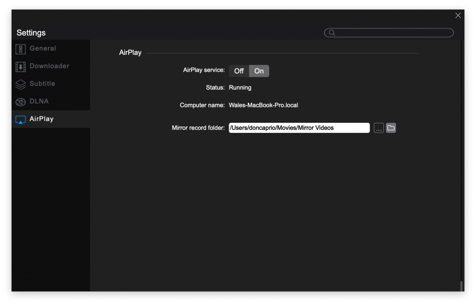The width and height of the screenshot is (476, 305).
Task: Select the AirPlay settings tab
Action: 51,119
